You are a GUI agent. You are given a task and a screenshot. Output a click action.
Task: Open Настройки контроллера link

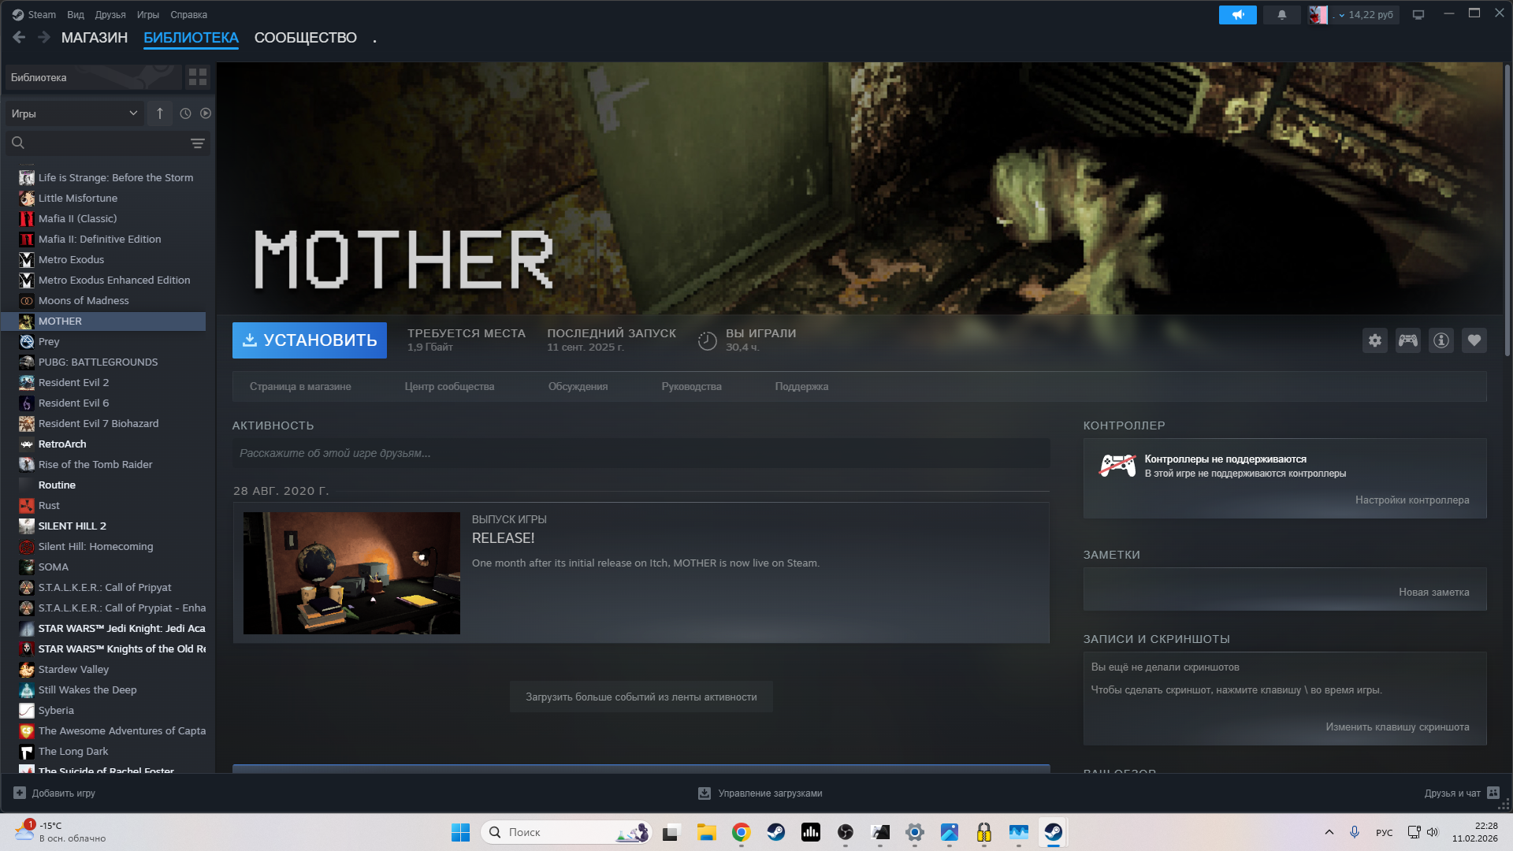pyautogui.click(x=1411, y=500)
